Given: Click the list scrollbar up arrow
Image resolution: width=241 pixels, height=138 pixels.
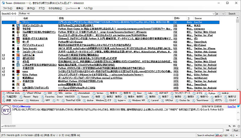Looking at the screenshot, I should (x=237, y=18).
